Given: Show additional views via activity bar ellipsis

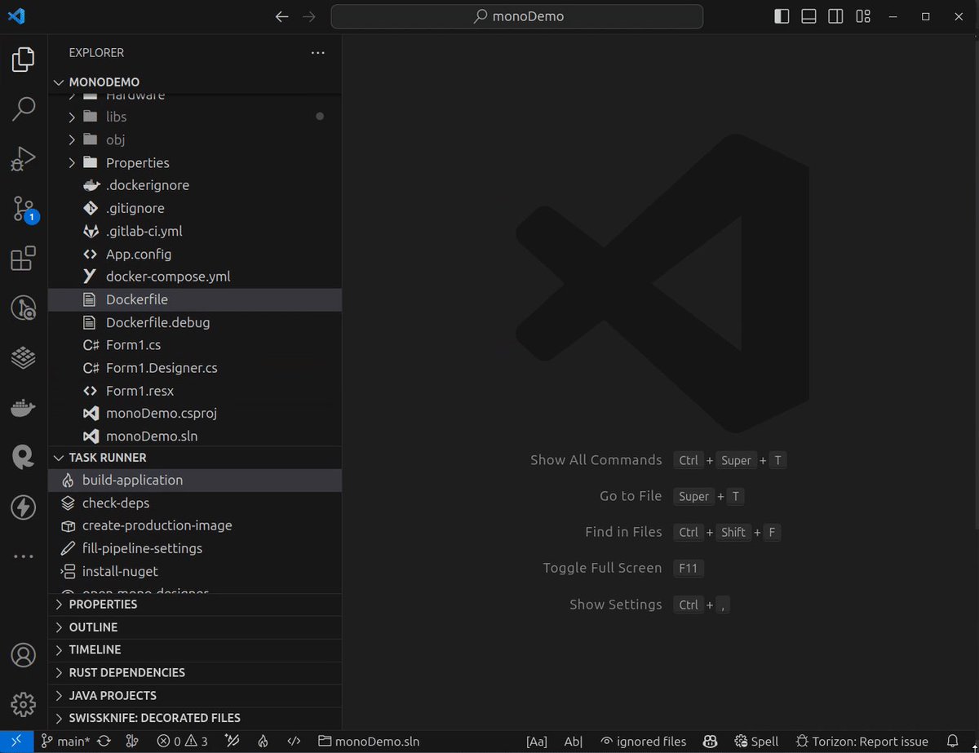Looking at the screenshot, I should 24,556.
